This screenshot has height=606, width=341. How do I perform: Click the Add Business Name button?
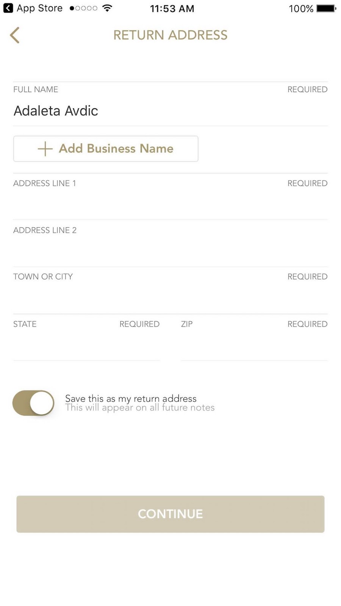click(x=106, y=149)
